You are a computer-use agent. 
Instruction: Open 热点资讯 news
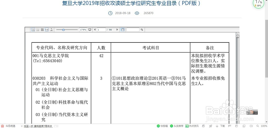(x=192, y=126)
